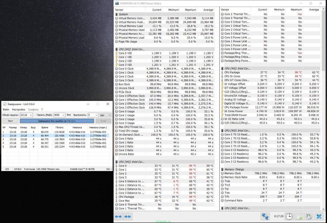Select LinX result row with 119.7805 GFlops
327x223 pixels.
55,139
